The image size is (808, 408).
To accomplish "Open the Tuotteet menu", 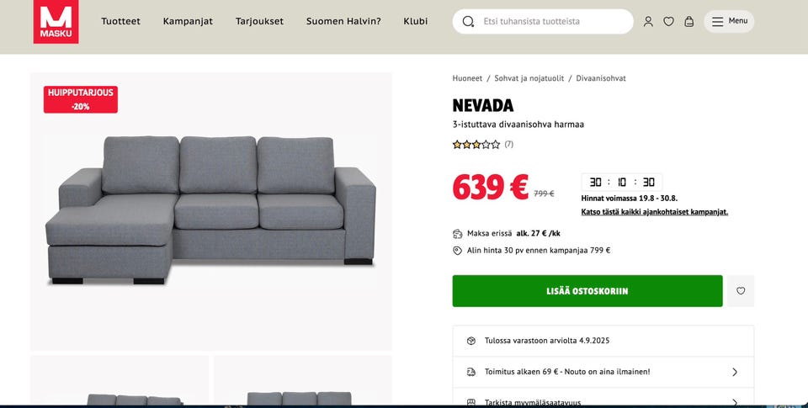I will [x=120, y=21].
